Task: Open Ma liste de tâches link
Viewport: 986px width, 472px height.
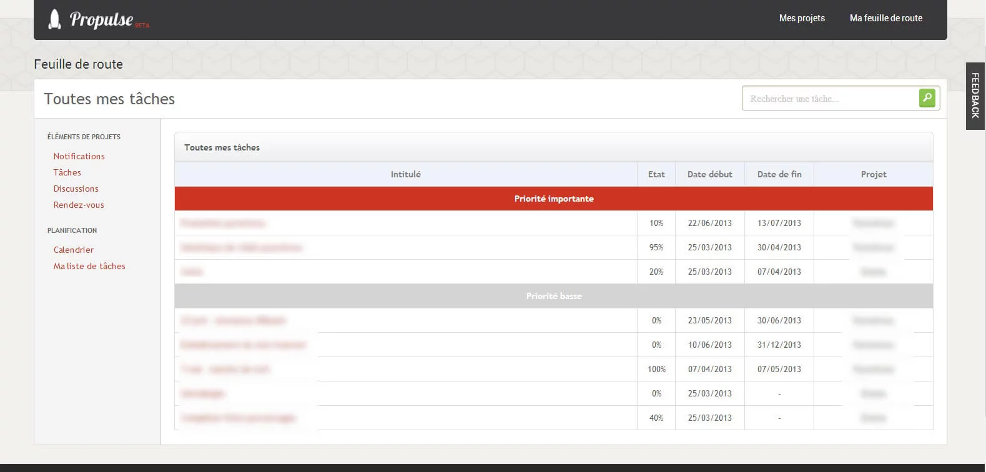Action: click(89, 266)
